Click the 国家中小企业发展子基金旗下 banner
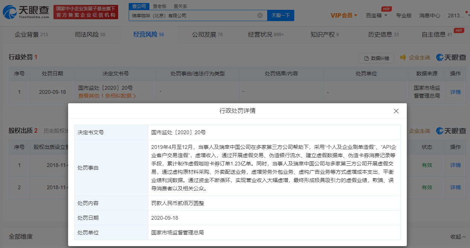This screenshot has width=470, height=248. 86,12
